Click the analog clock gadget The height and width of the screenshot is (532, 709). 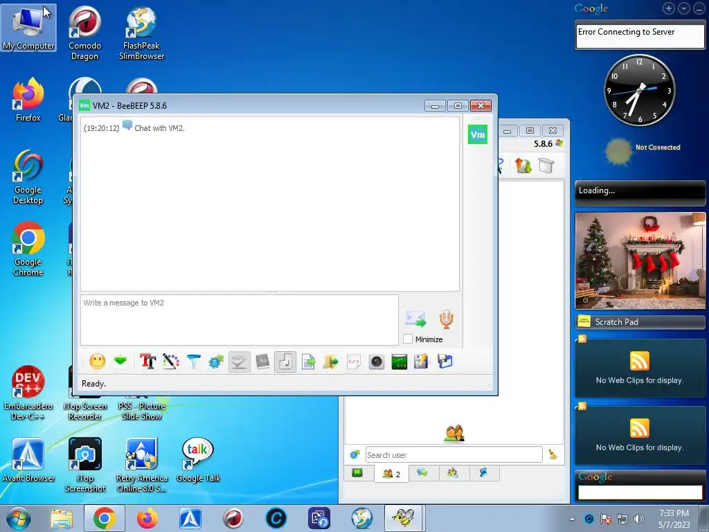click(639, 91)
